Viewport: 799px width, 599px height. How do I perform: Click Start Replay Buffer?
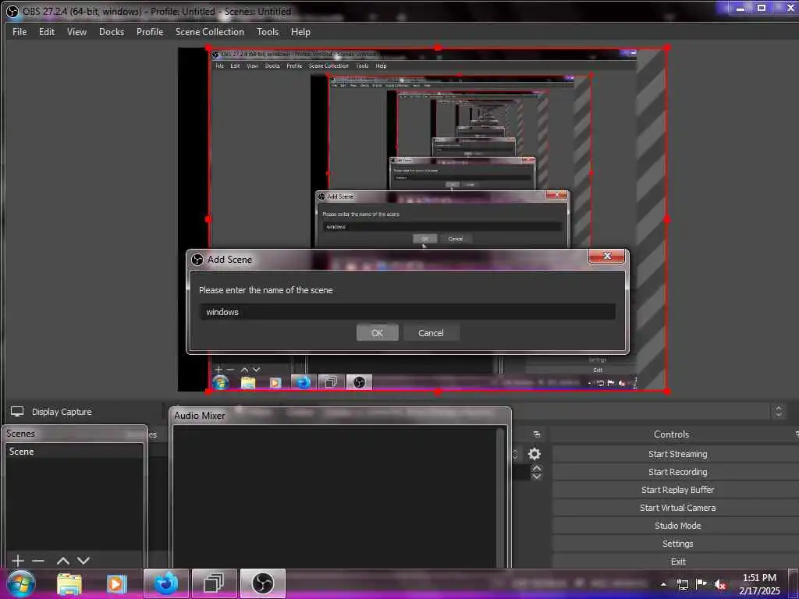[x=677, y=490]
